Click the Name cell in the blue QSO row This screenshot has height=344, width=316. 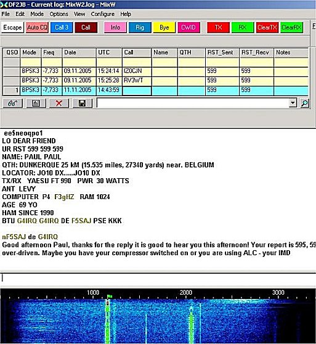click(164, 91)
